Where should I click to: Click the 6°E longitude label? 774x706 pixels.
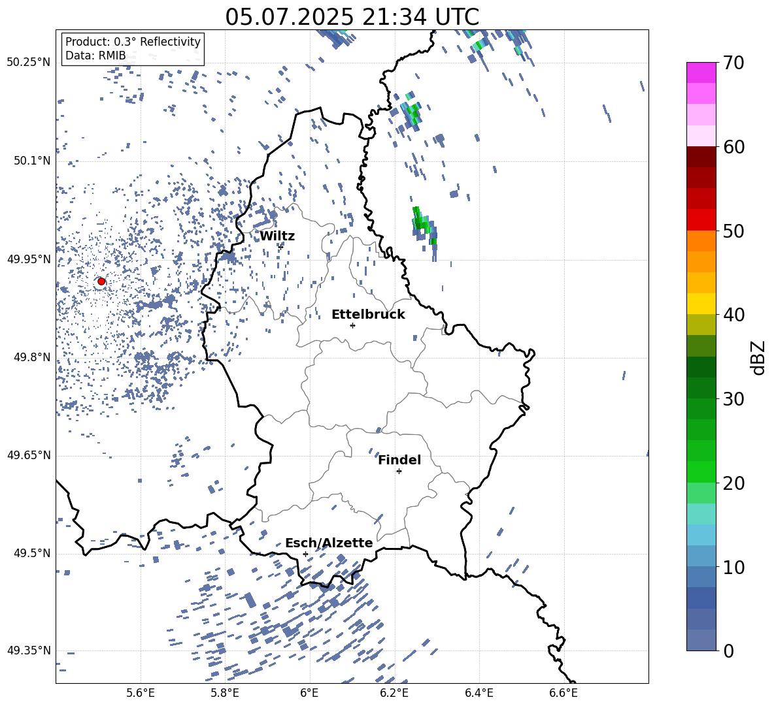(x=309, y=693)
